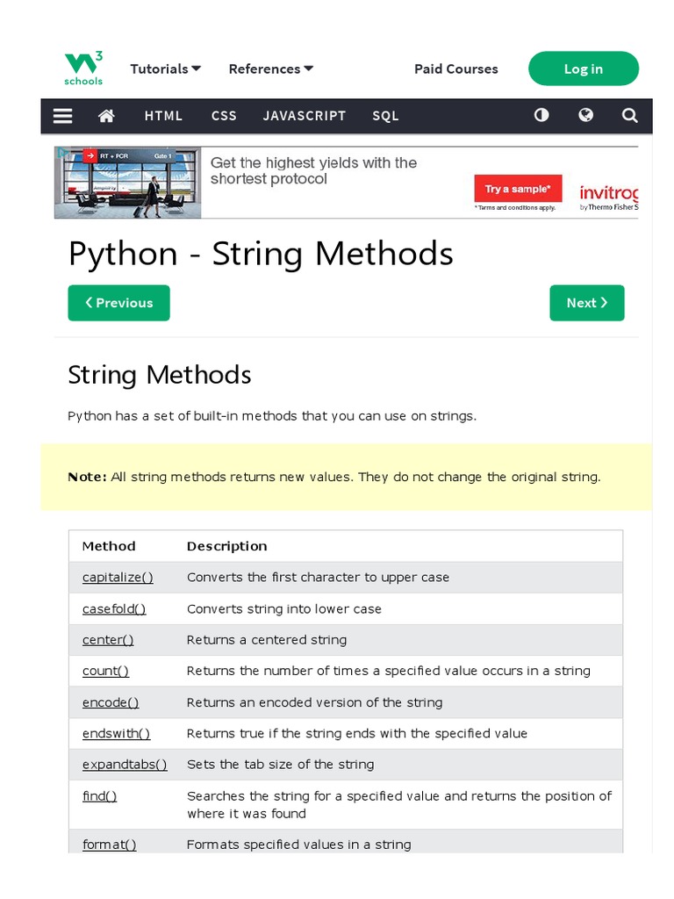Viewport: 674px width, 899px height.
Task: Go to the Next page button
Action: pos(586,303)
